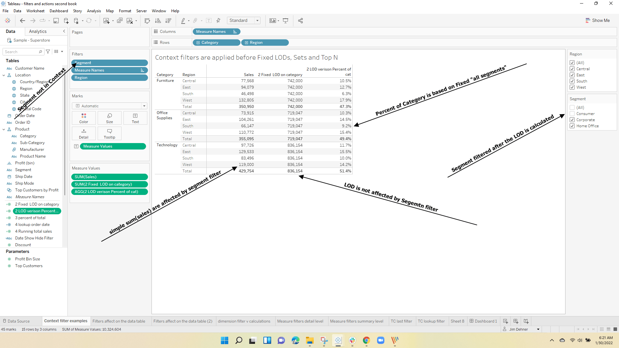Open presentation mode from the toolbar
The width and height of the screenshot is (619, 348).
(x=286, y=20)
